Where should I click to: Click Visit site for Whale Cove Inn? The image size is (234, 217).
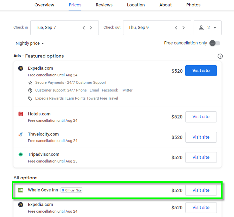[201, 190]
